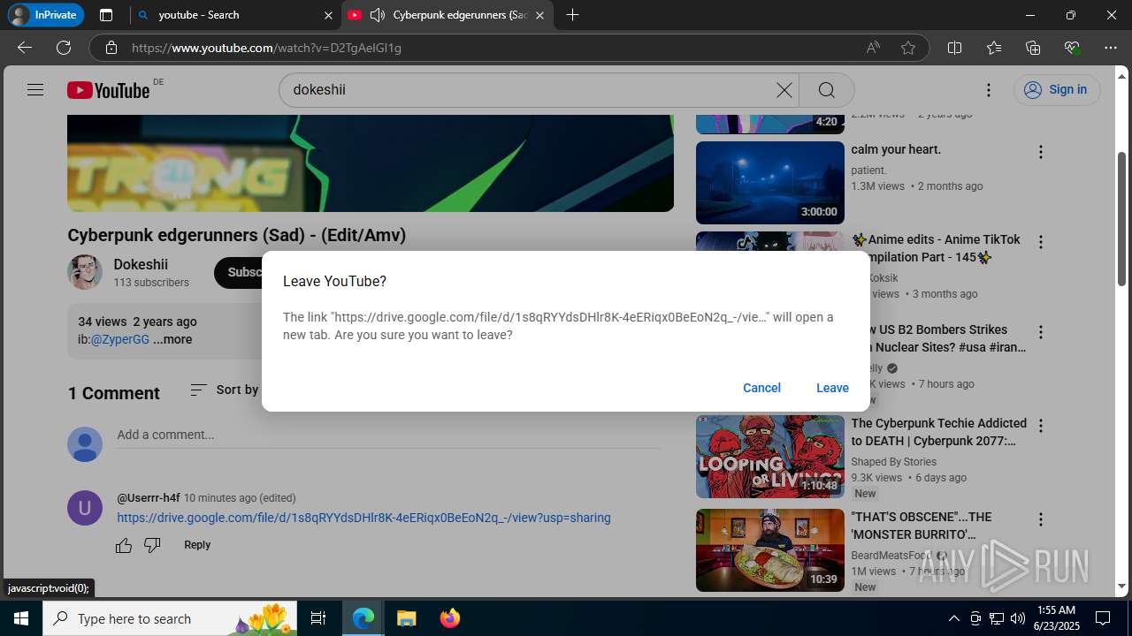1132x636 pixels.
Task: Click the Add a comment field
Action: [x=388, y=435]
